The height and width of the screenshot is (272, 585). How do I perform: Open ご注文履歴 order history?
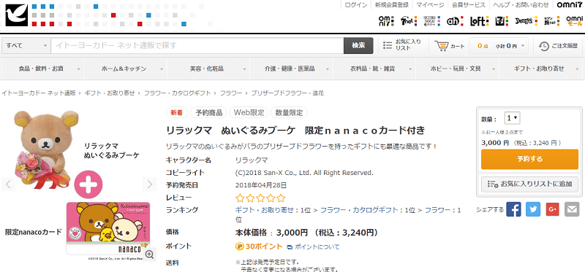(x=559, y=46)
